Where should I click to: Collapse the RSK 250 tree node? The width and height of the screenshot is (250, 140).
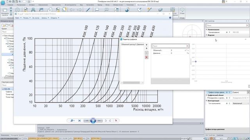tap(3, 89)
